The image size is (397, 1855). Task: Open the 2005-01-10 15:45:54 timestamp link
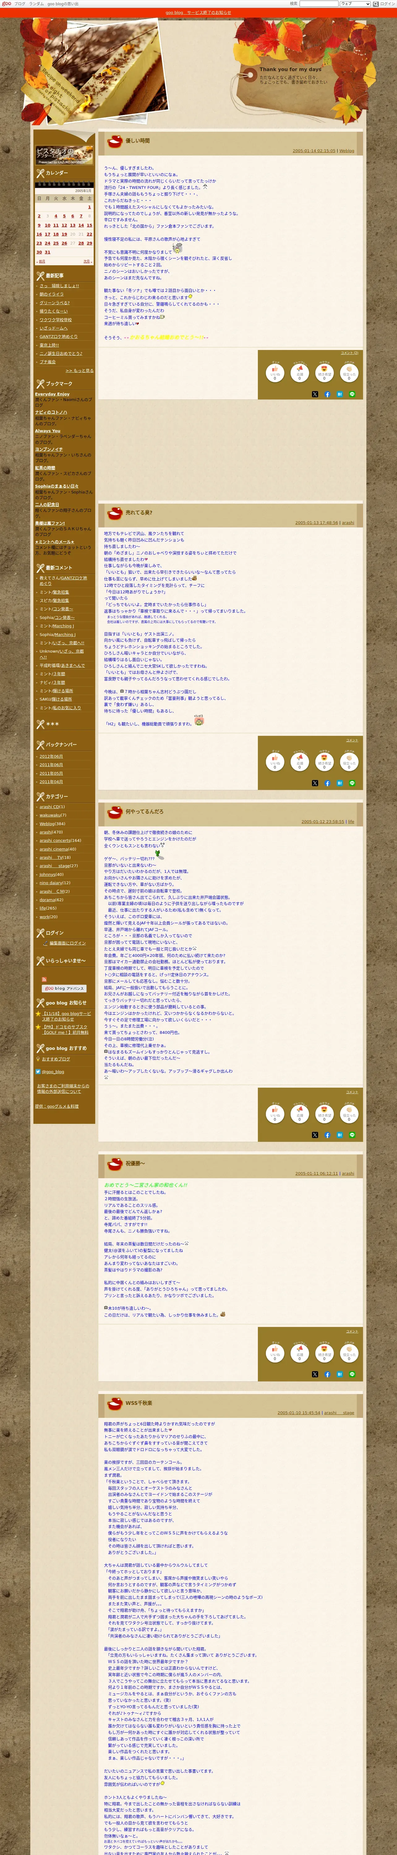299,1412
